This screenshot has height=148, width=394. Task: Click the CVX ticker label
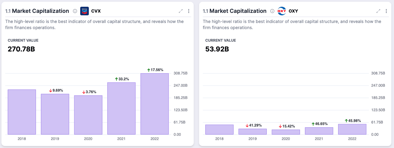pyautogui.click(x=96, y=11)
